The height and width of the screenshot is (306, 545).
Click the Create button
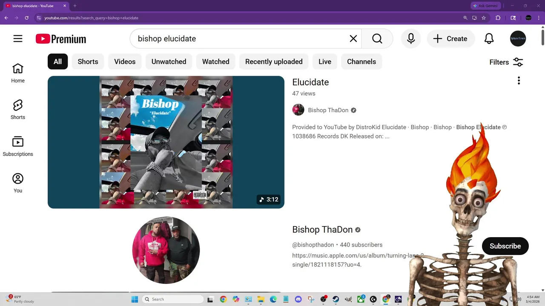point(451,39)
